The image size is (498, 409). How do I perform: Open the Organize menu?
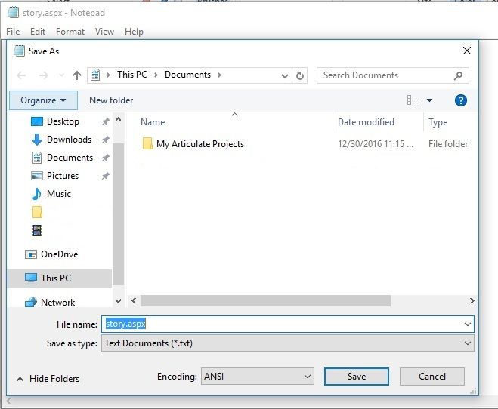click(x=43, y=100)
